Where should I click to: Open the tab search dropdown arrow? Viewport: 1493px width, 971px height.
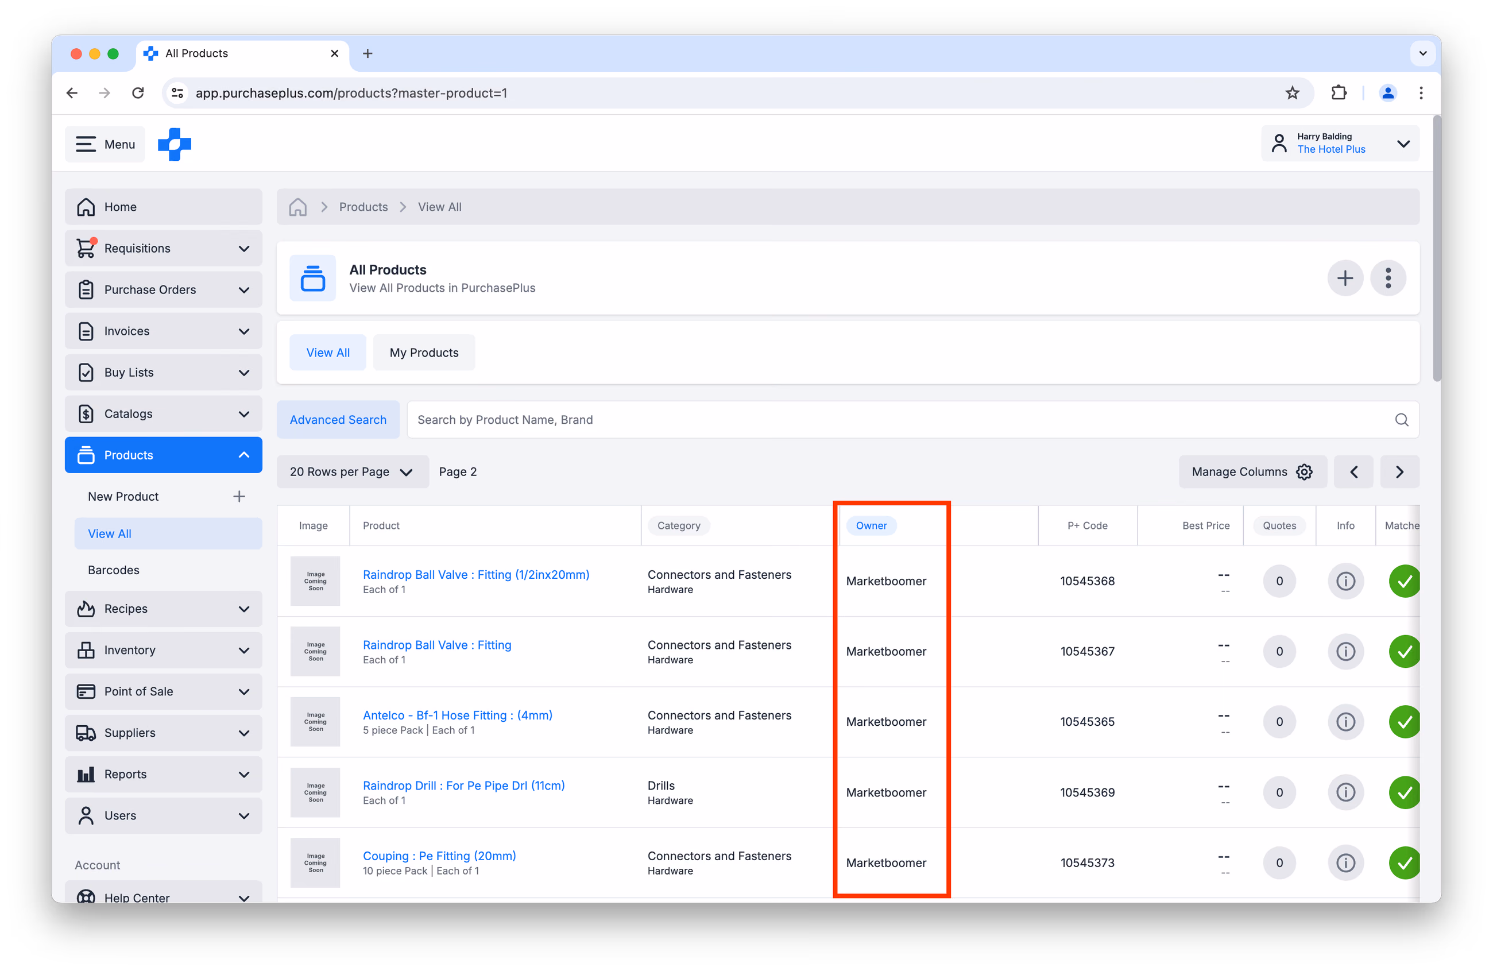(x=1423, y=54)
